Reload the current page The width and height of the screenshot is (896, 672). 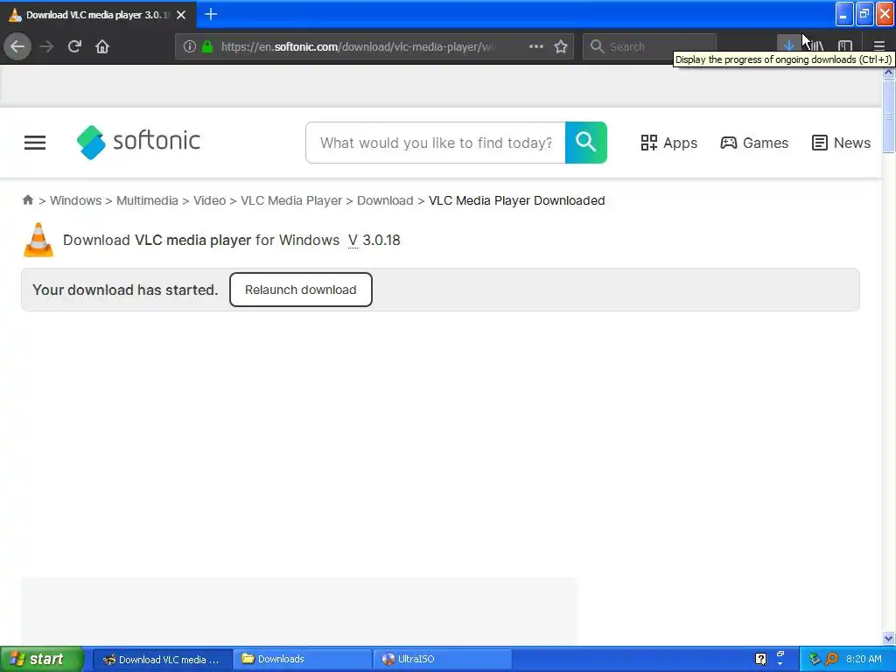click(74, 46)
